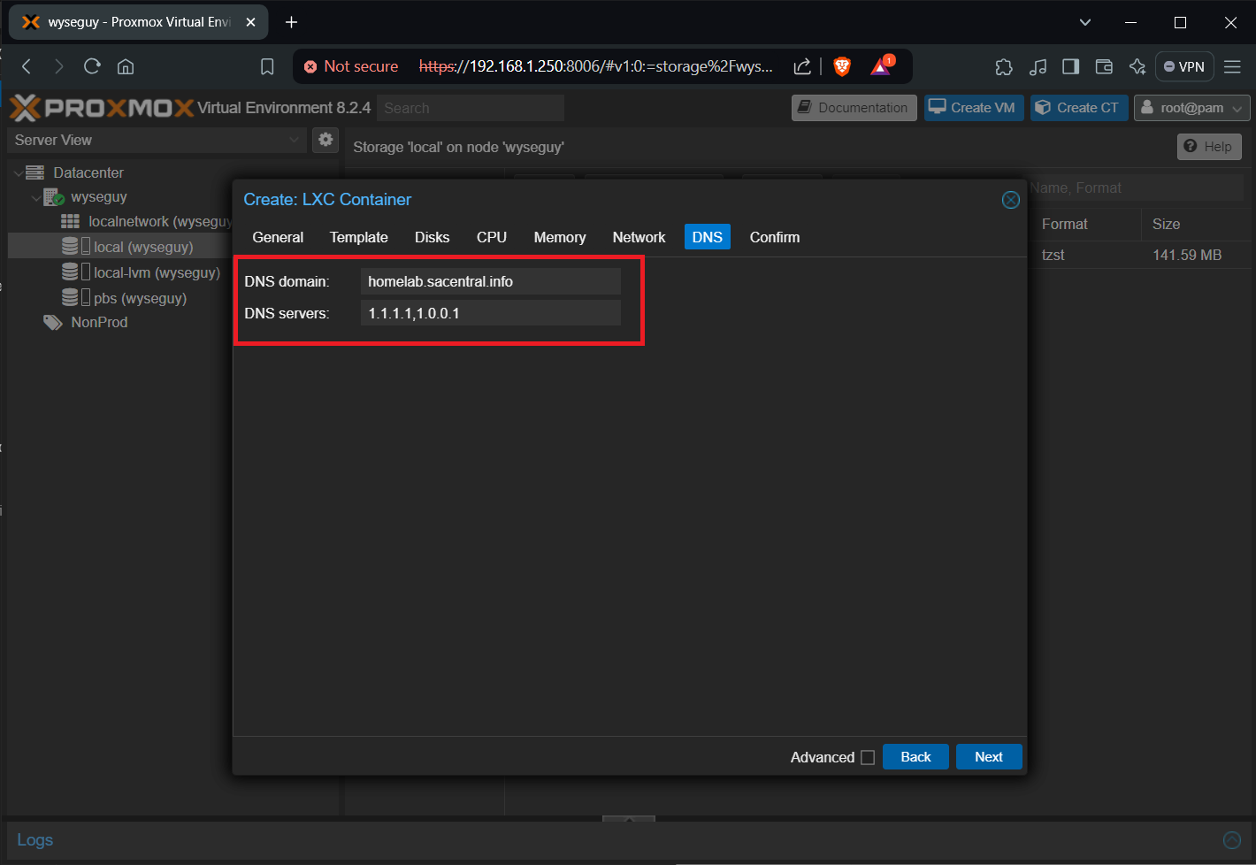Select the Datacenter tree item
This screenshot has height=865, width=1256.
[x=88, y=172]
